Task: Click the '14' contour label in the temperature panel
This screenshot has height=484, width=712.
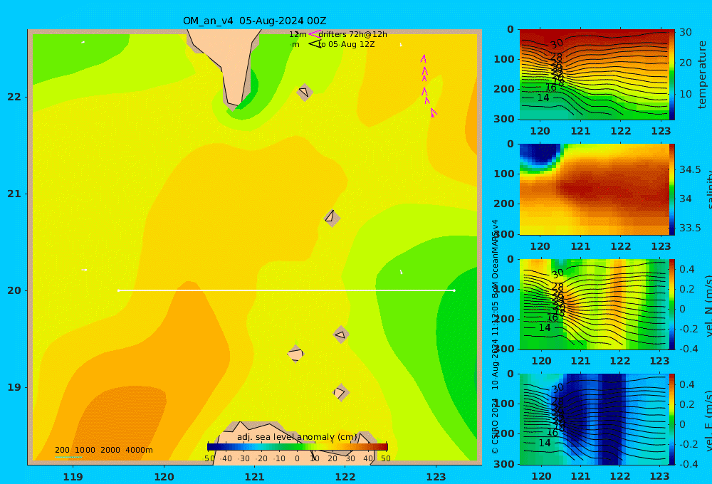Action: (543, 98)
